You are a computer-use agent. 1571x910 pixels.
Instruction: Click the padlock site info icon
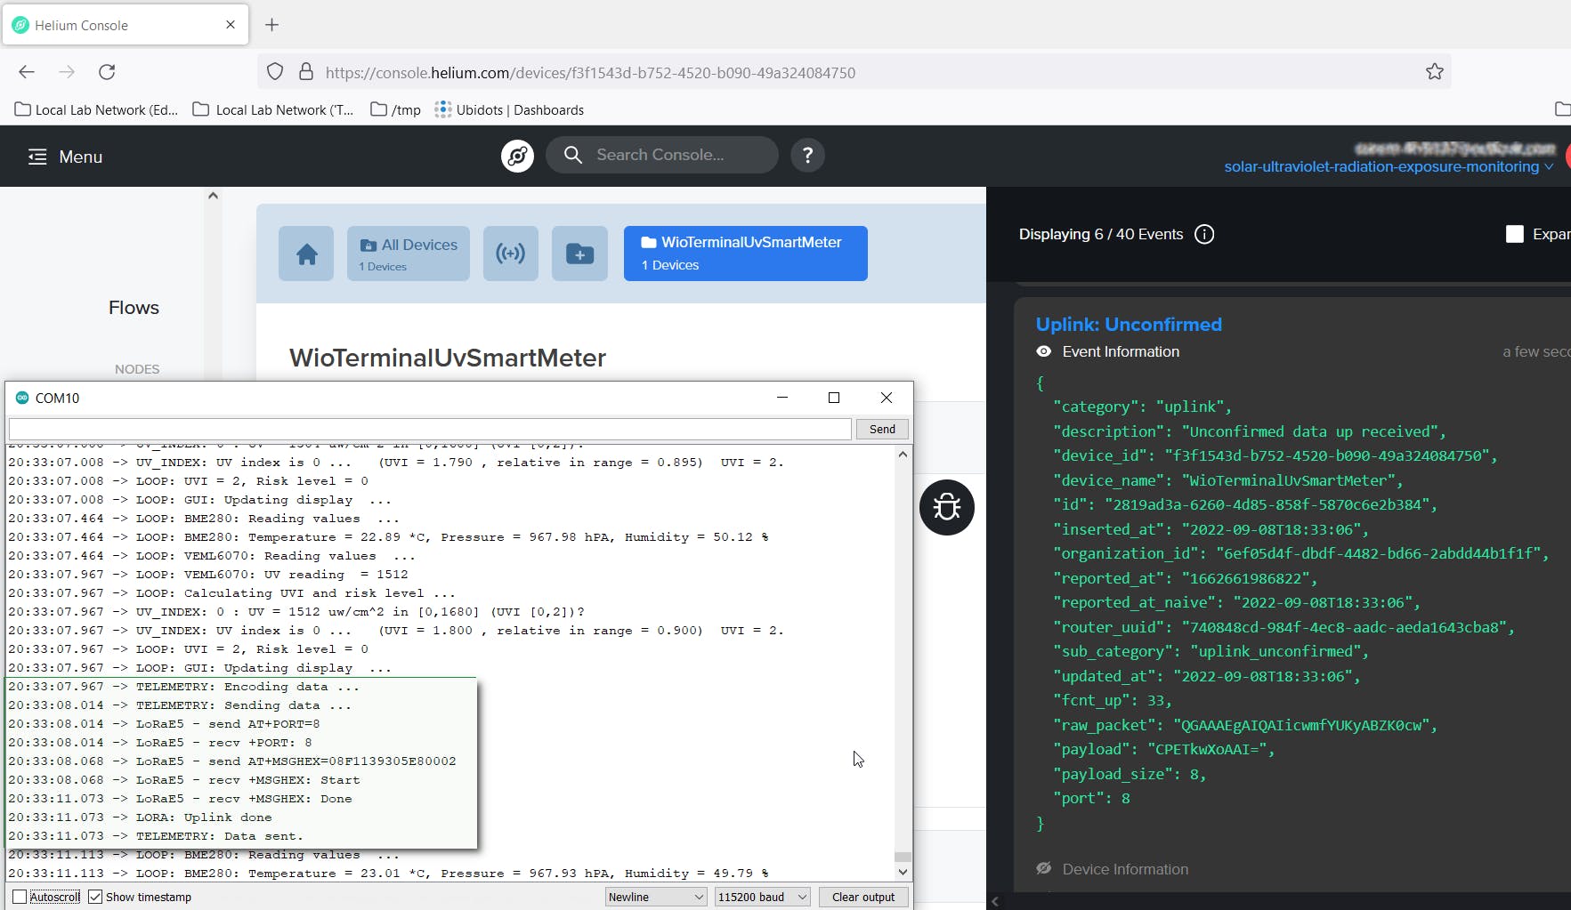(x=306, y=72)
